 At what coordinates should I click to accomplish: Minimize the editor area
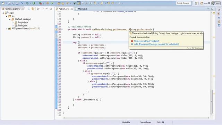click(208, 8)
